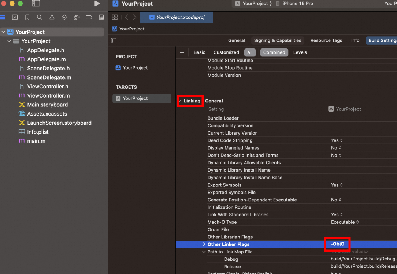Switch to the General tab
This screenshot has width=397, height=274.
click(236, 41)
